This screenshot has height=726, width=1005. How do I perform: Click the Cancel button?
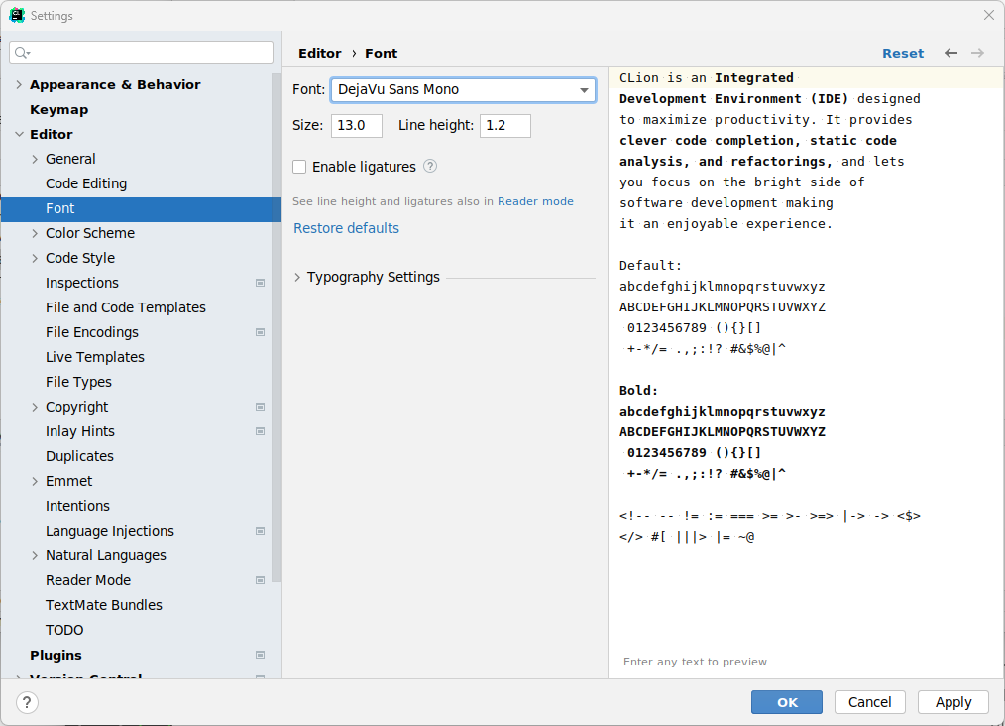[870, 702]
